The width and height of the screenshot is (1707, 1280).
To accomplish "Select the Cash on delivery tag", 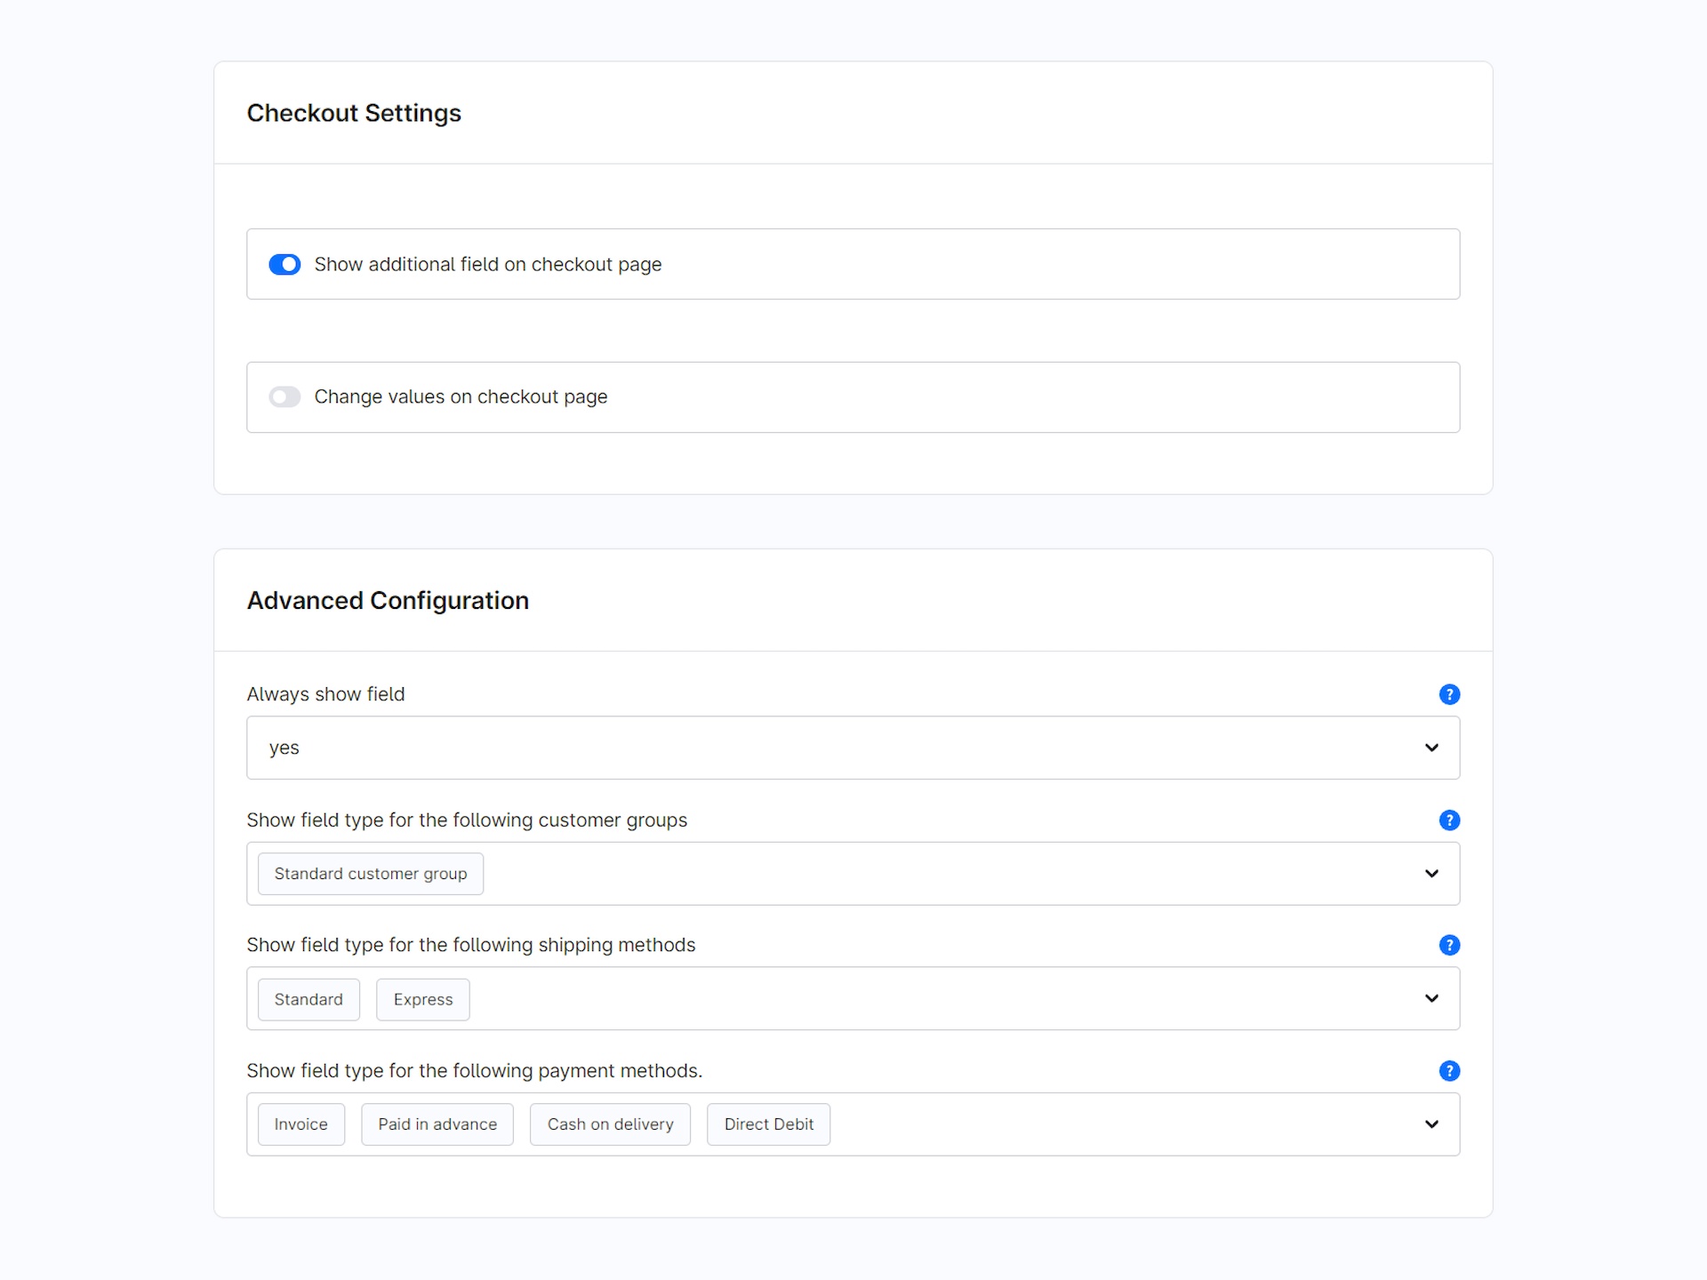I will coord(610,1124).
